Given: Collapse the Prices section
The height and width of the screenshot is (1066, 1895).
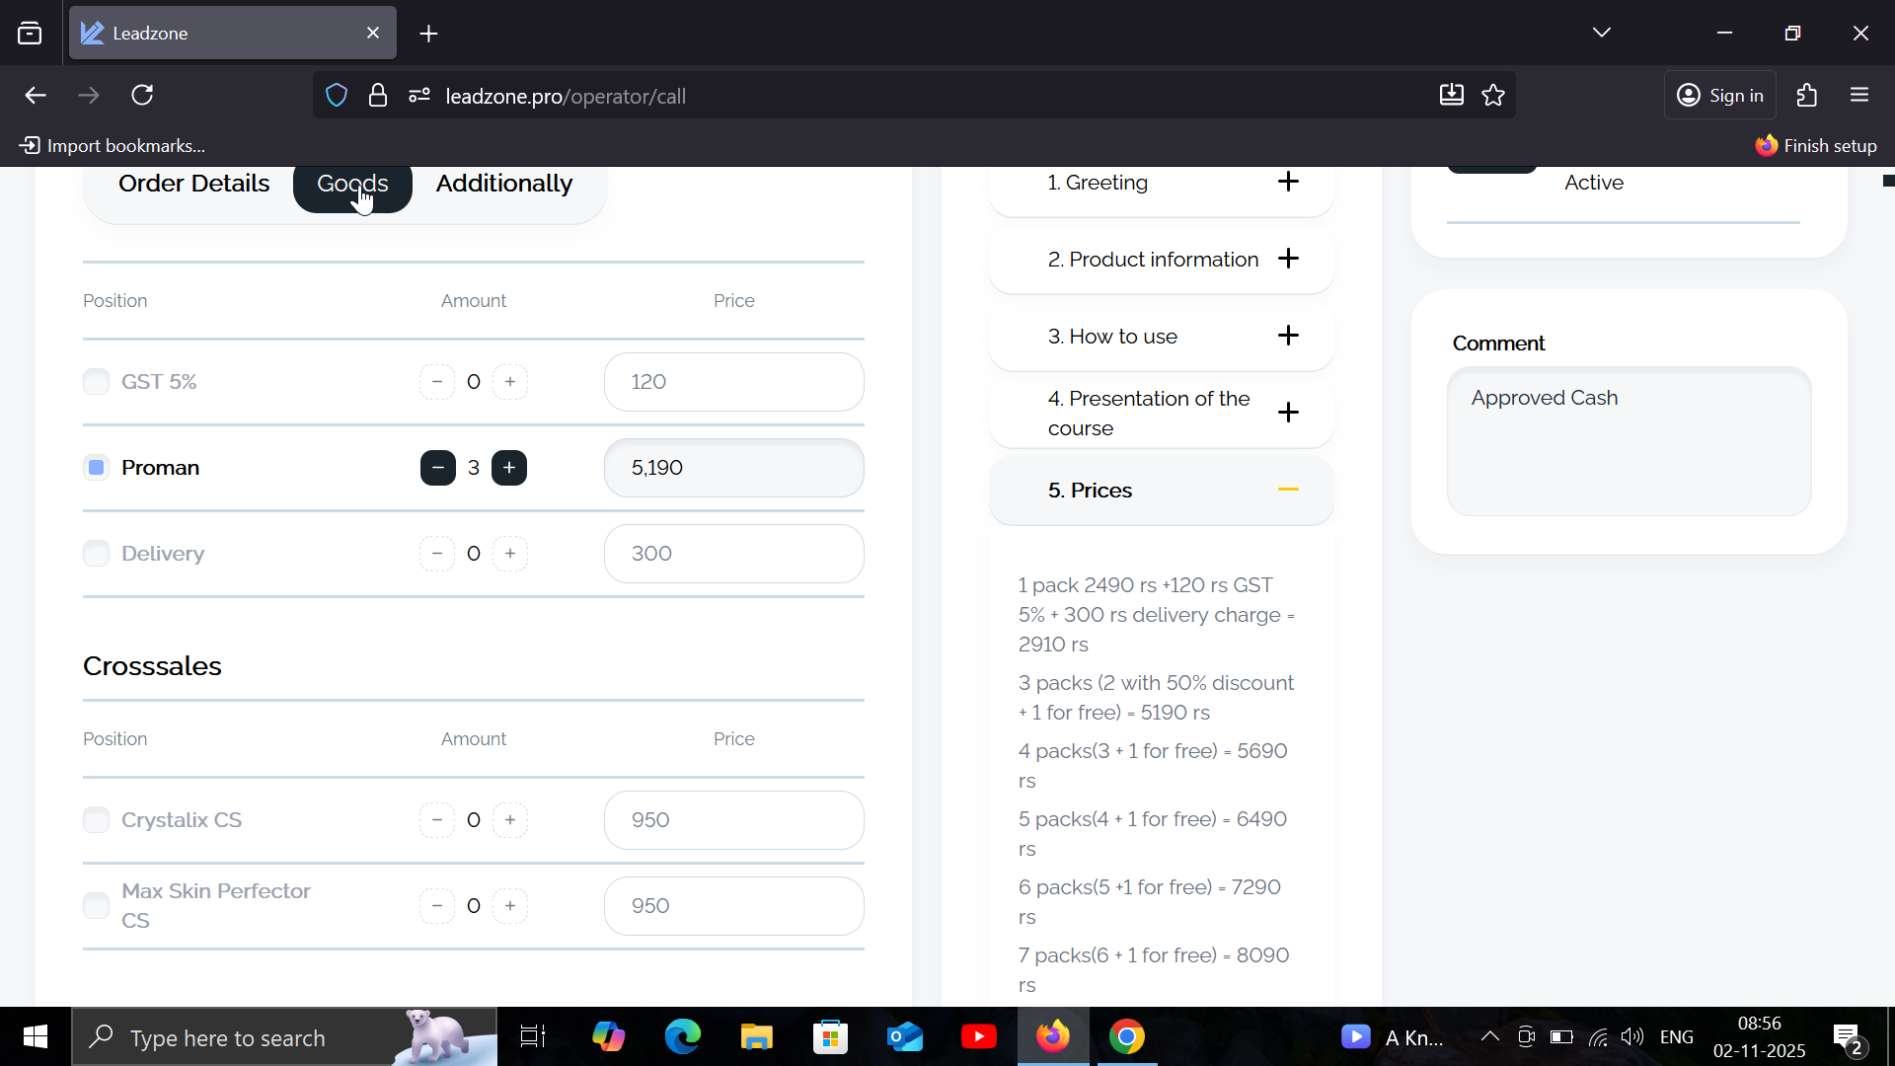Looking at the screenshot, I should [x=1288, y=491].
